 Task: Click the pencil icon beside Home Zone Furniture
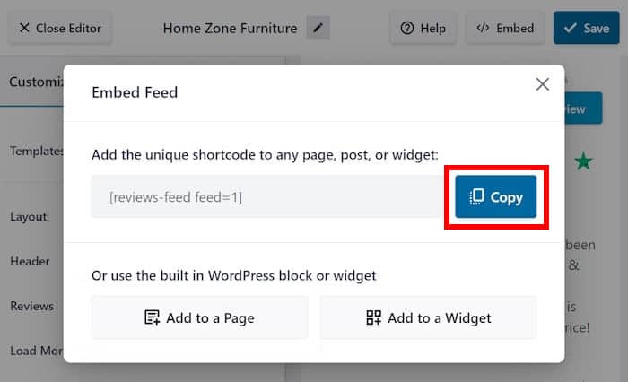click(x=318, y=28)
